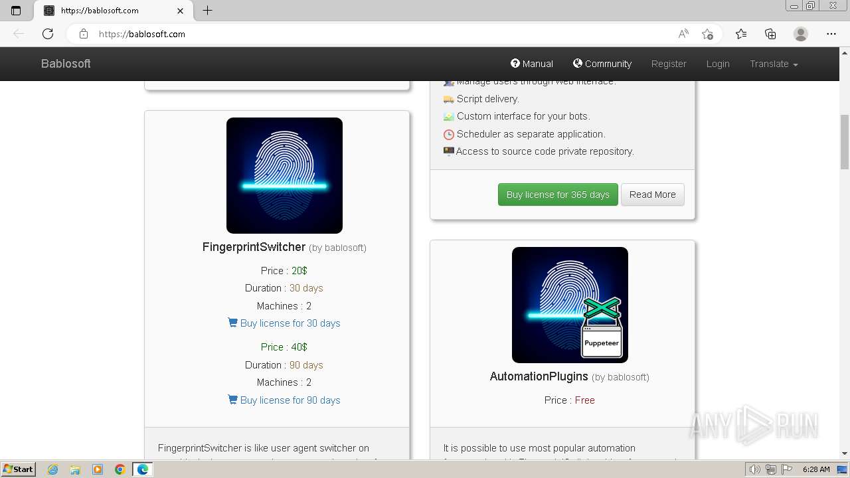Screen dimensions: 850x478
Task: Reload the page with refresh icon
Action: click(x=48, y=34)
